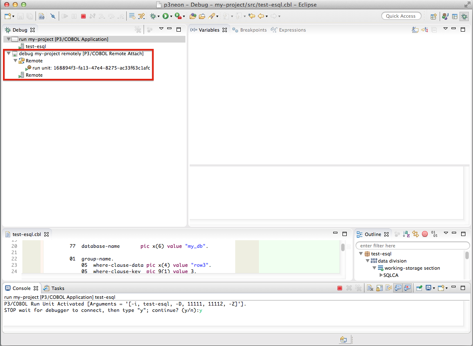Screen dimensions: 473x346
Task: Collapse the Remote debug target node
Action: [x=15, y=61]
